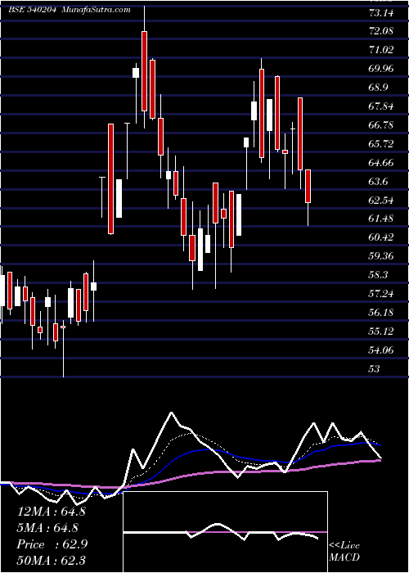Click the 12MA : 64.8 reading
The image size is (409, 573).
point(52,512)
